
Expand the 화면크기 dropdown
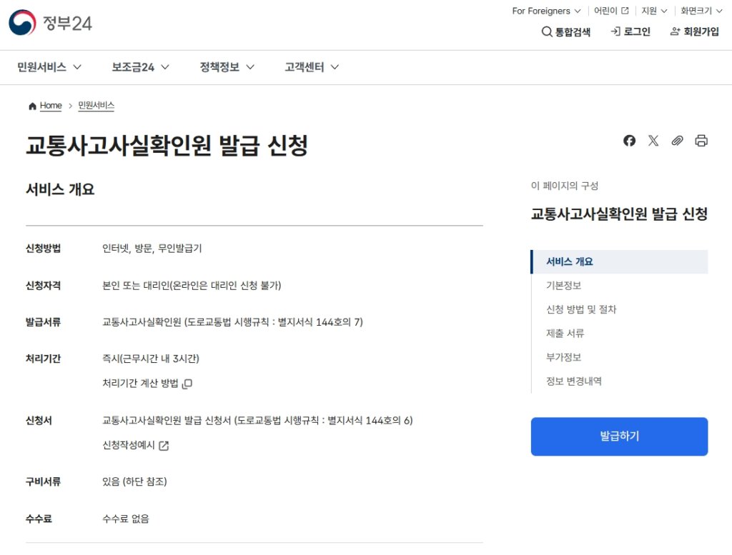click(701, 11)
